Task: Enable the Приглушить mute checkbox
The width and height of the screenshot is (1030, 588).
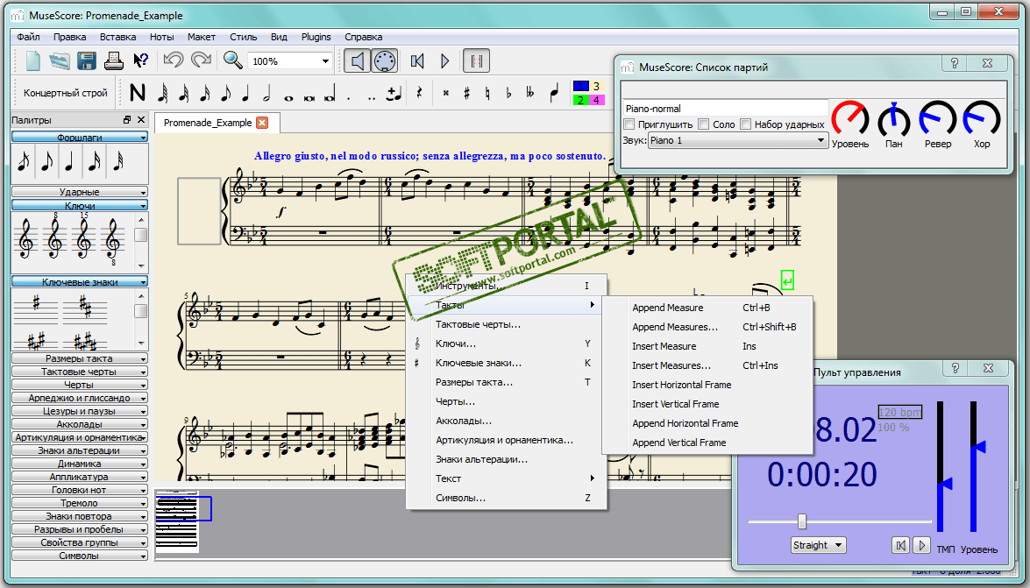Action: pos(629,124)
